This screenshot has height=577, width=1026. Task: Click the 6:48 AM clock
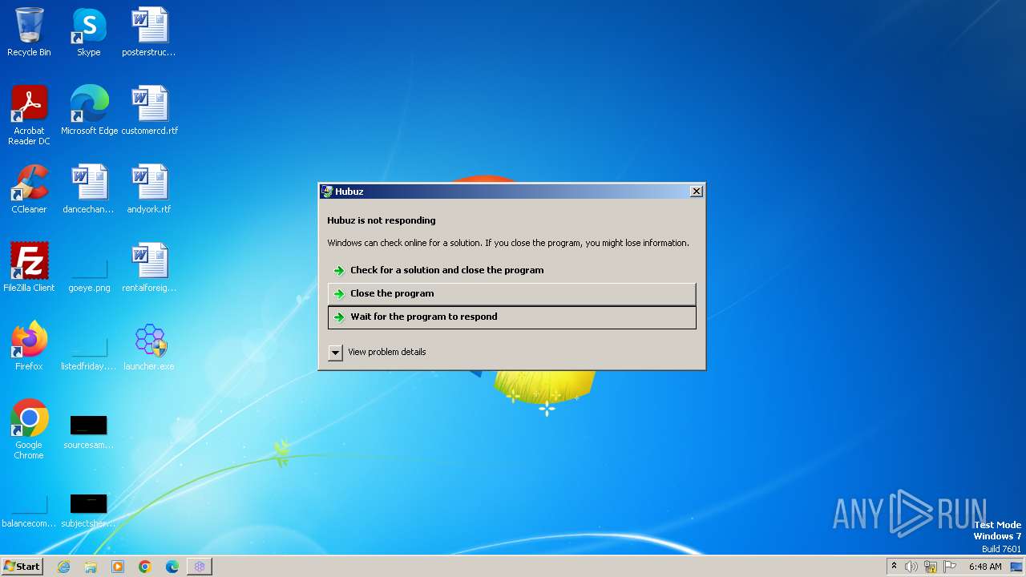coord(985,567)
